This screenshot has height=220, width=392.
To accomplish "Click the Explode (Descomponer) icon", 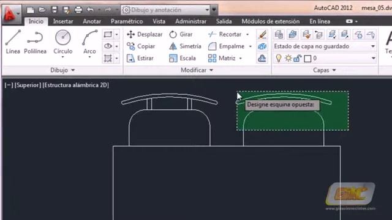I will pos(262,46).
